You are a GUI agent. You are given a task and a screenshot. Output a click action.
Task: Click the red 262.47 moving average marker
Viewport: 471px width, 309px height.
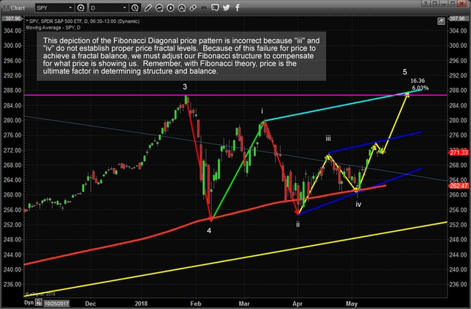tap(458, 185)
